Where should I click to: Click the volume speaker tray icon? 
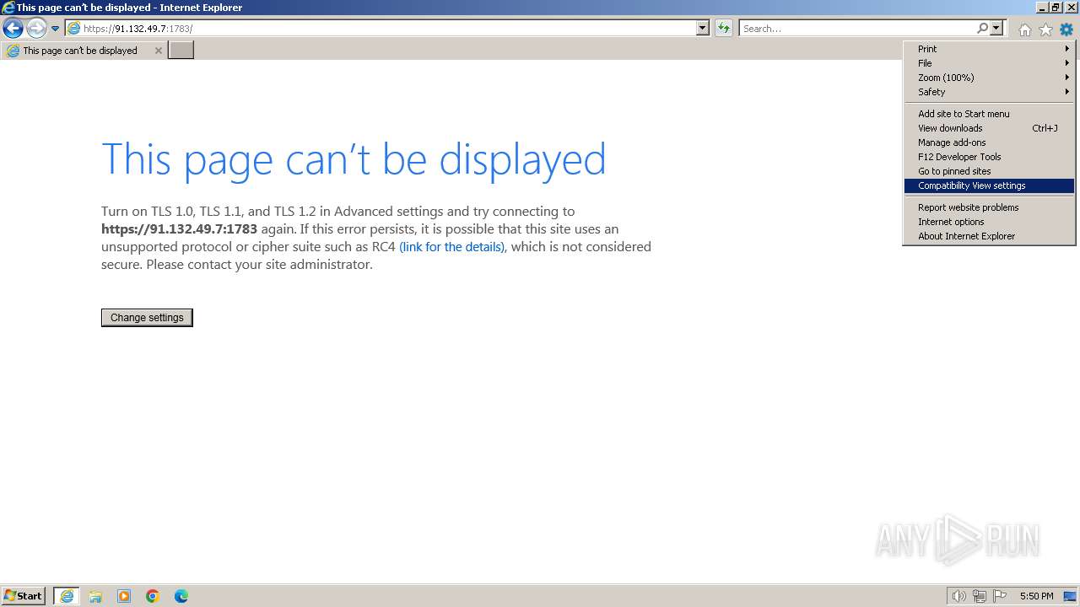click(958, 596)
